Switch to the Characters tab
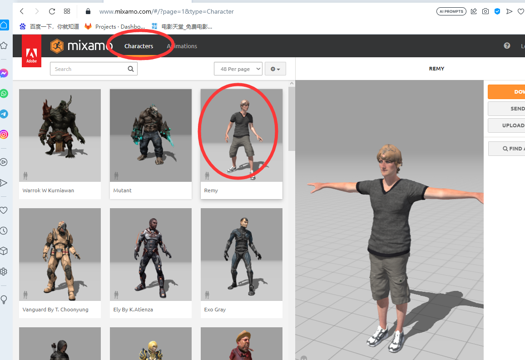The width and height of the screenshot is (525, 360). pos(139,46)
